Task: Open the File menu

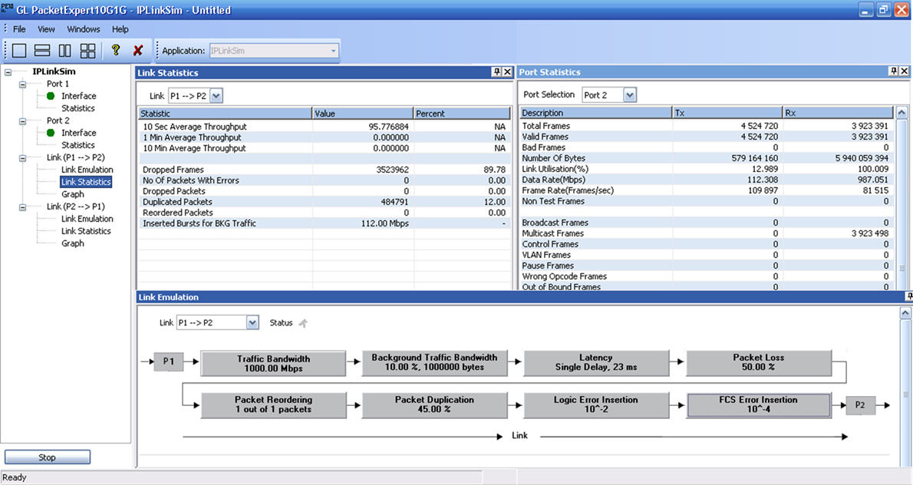Action: (x=19, y=29)
